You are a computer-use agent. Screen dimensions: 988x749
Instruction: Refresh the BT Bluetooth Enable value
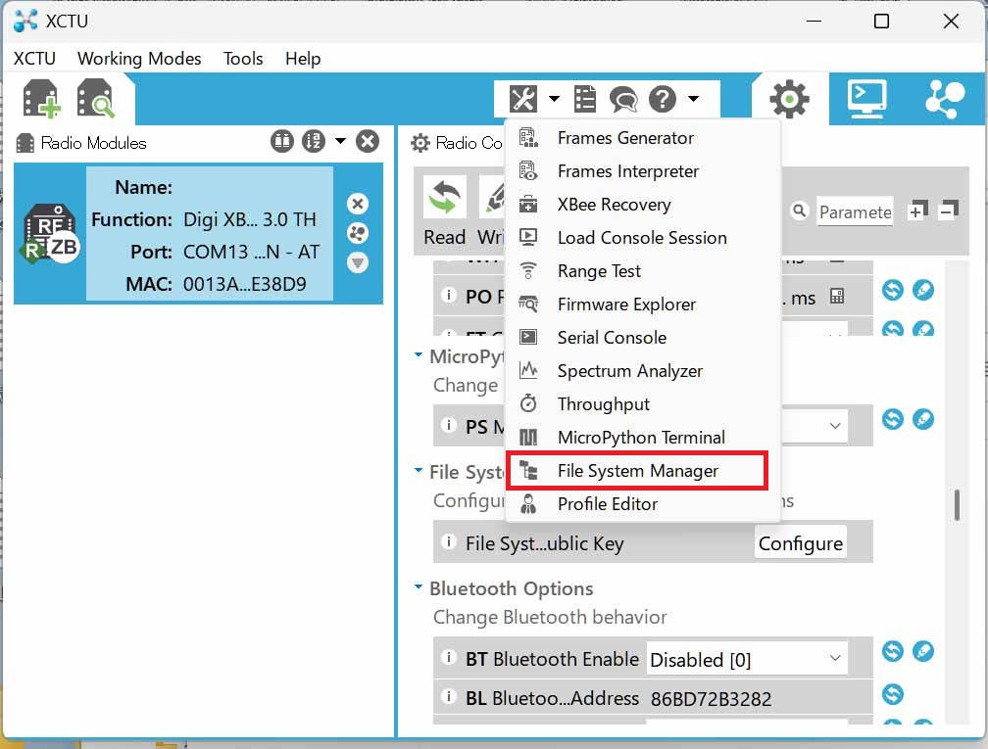point(893,651)
